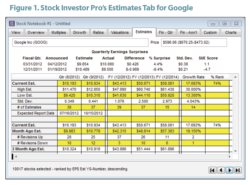The width and height of the screenshot is (251, 185).
Task: Maximize the Stock Notebook window
Action: (x=224, y=24)
